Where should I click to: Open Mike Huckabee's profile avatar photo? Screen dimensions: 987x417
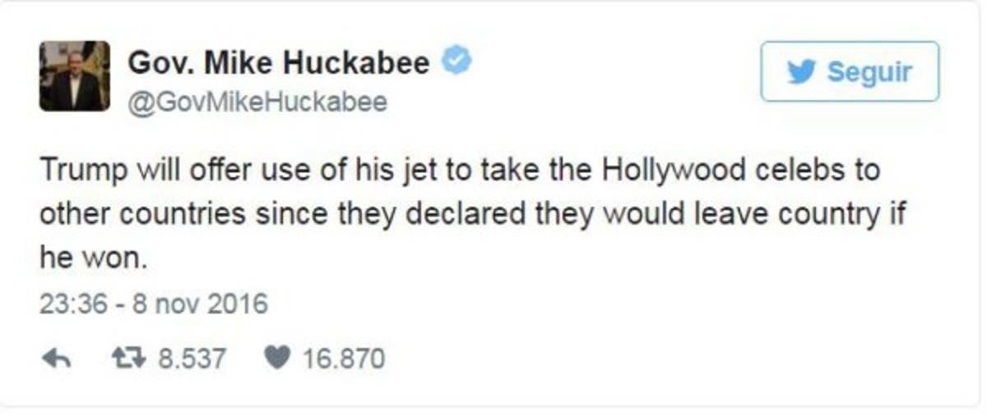(x=74, y=76)
